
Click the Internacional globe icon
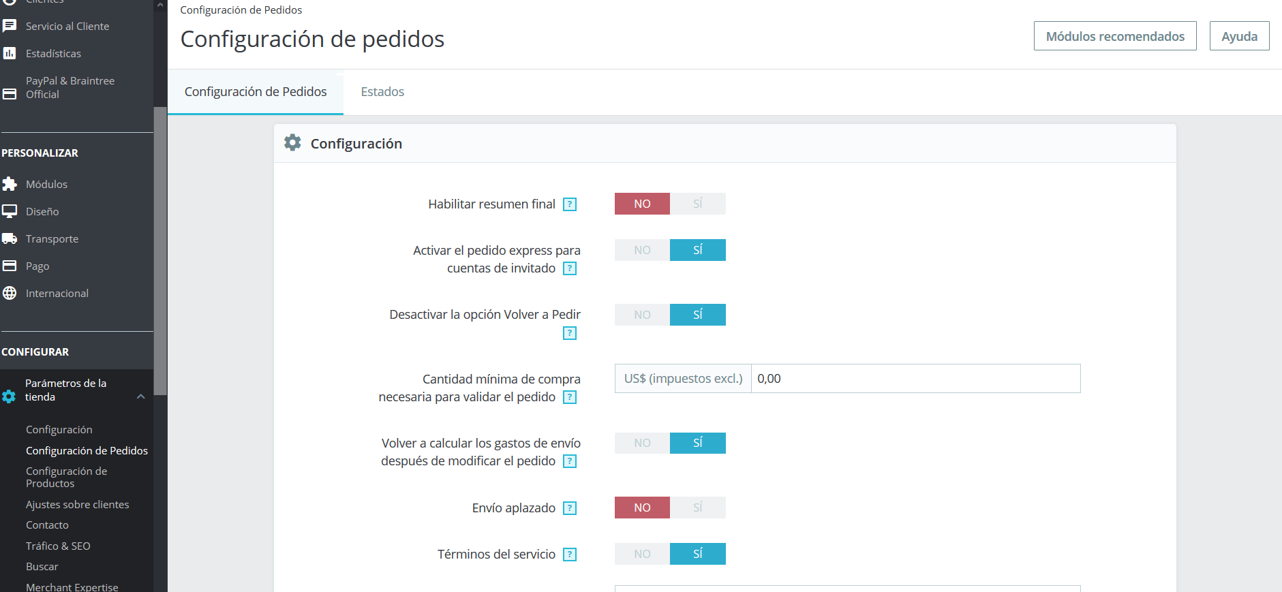[10, 293]
